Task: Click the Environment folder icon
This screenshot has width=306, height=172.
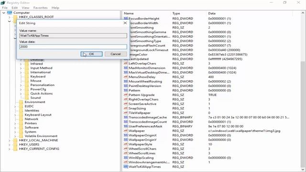Action: (21, 102)
